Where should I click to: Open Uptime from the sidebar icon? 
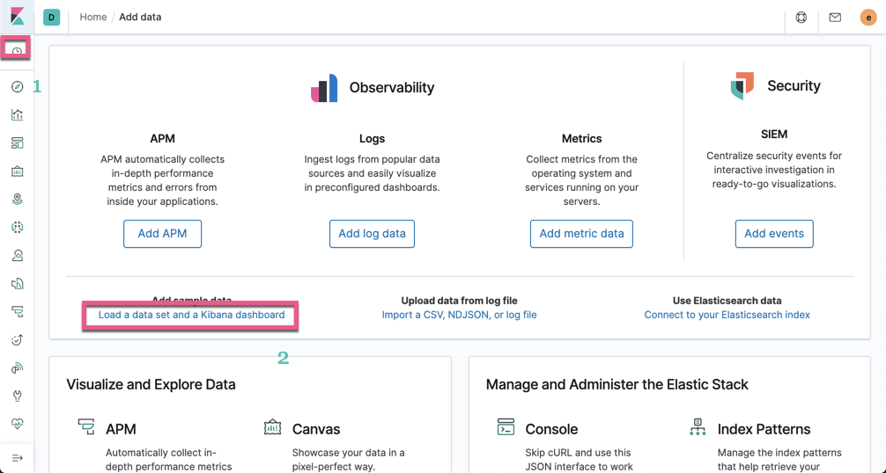(17, 339)
